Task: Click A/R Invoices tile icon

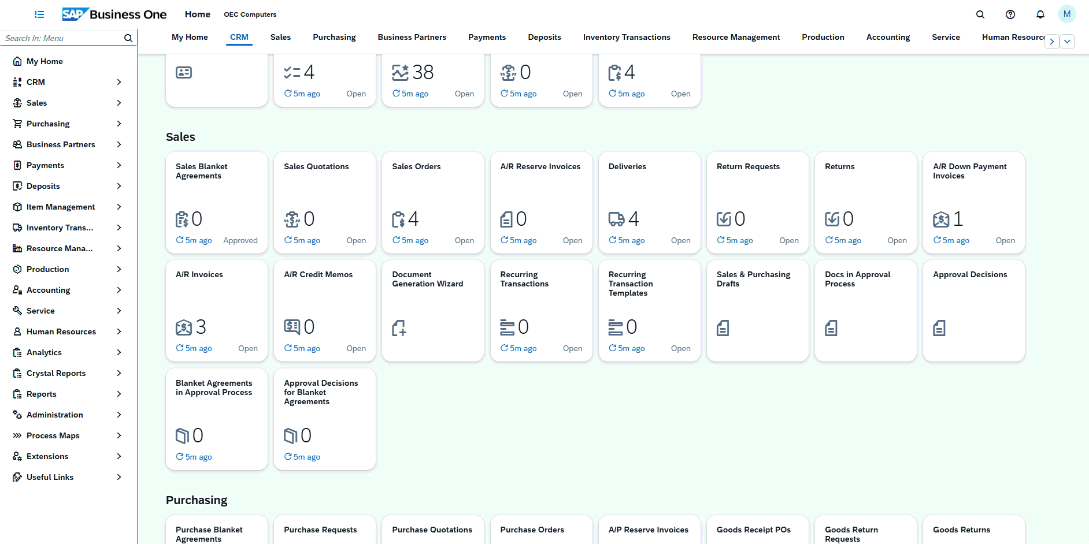Action: pyautogui.click(x=184, y=327)
